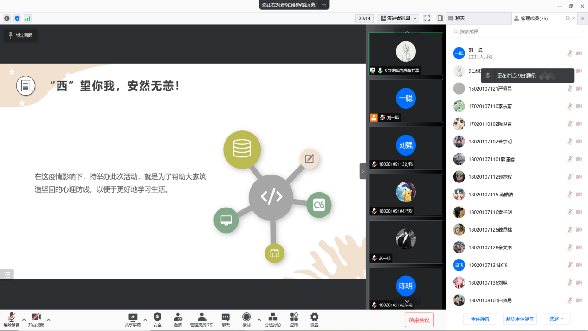Image resolution: width=588 pixels, height=331 pixels.
Task: Open the Share Screen (共享屏幕) tool
Action: tap(133, 319)
